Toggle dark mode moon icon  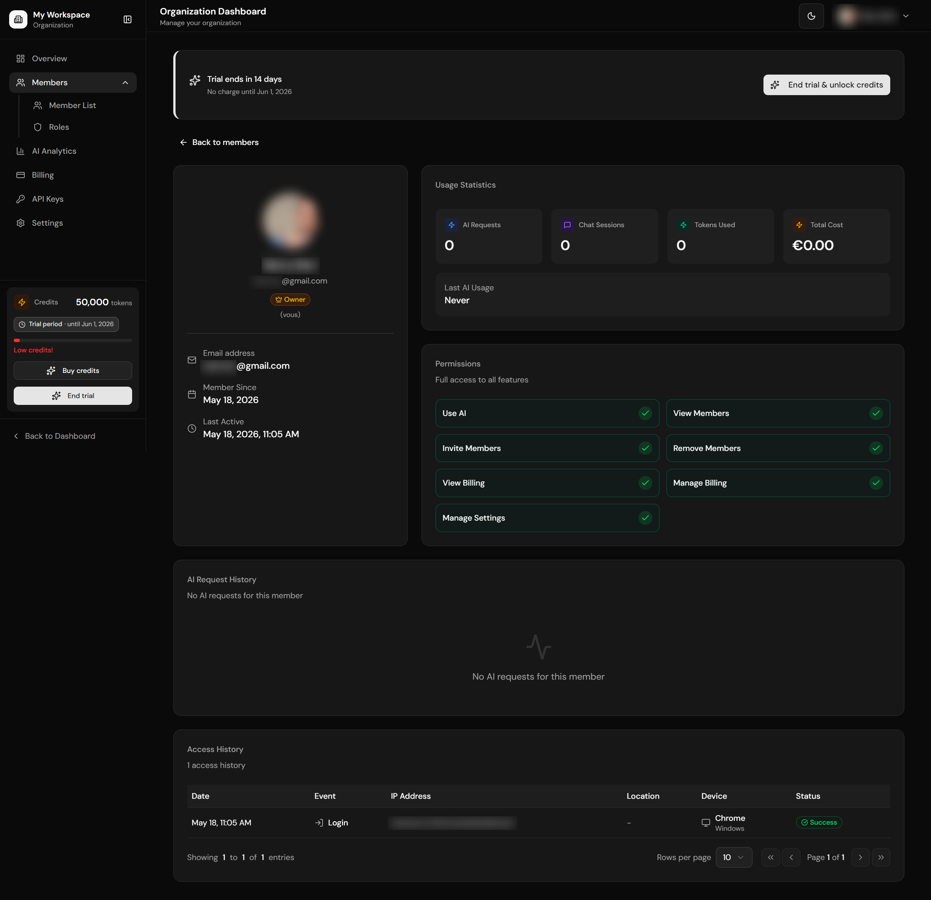click(811, 16)
